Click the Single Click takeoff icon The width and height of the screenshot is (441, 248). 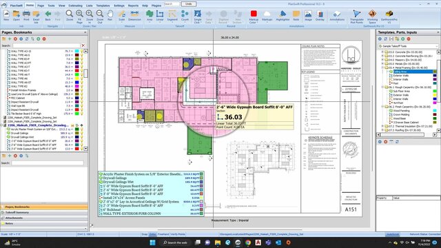(198, 17)
